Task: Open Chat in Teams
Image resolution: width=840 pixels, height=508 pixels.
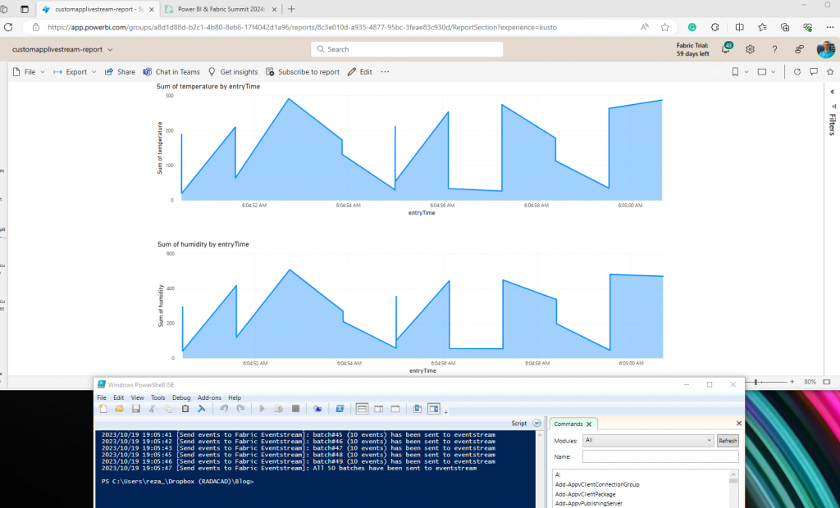Action: [171, 72]
